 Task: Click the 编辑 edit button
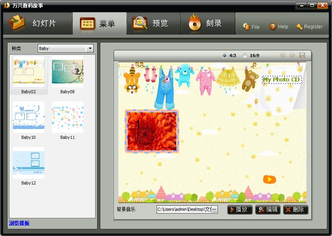tap(268, 210)
